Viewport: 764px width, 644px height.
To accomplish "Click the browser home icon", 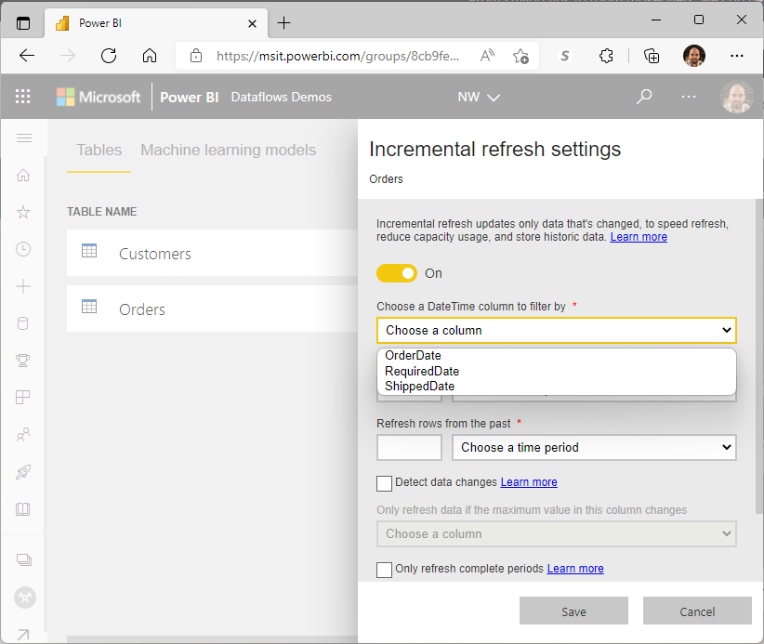I will 150,56.
